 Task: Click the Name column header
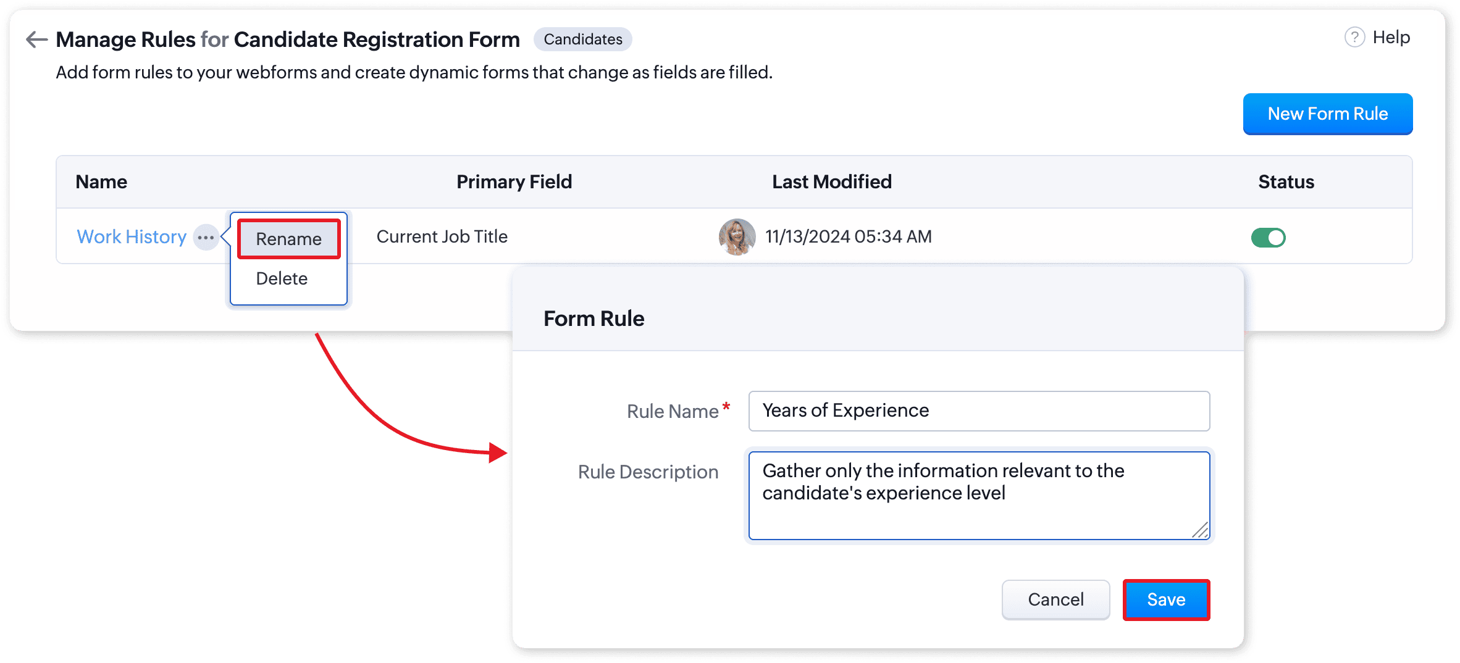[x=101, y=182]
